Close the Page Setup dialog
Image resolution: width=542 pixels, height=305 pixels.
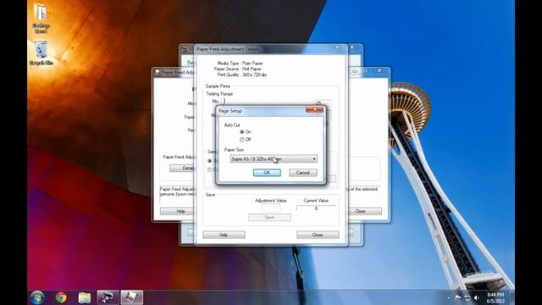(x=314, y=109)
